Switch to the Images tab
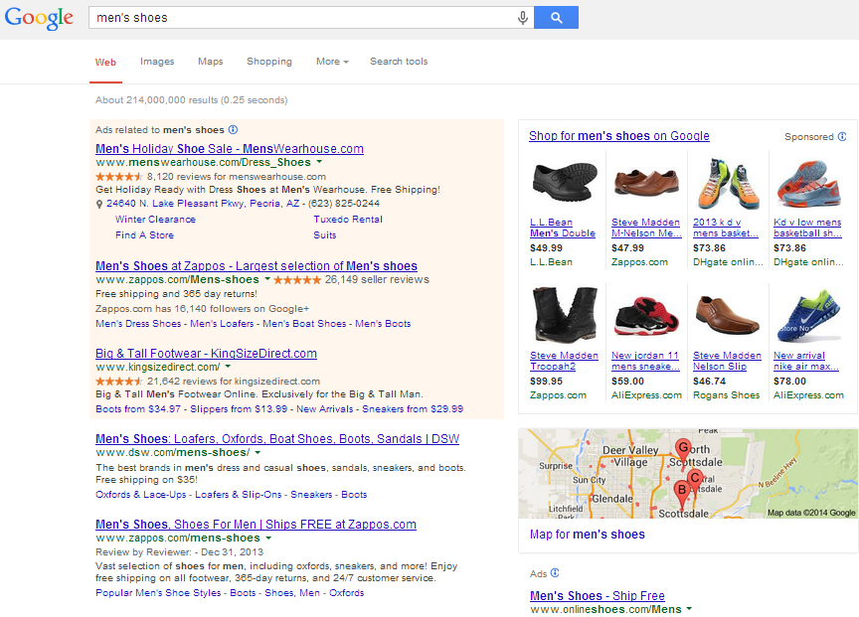859x617 pixels. click(157, 62)
